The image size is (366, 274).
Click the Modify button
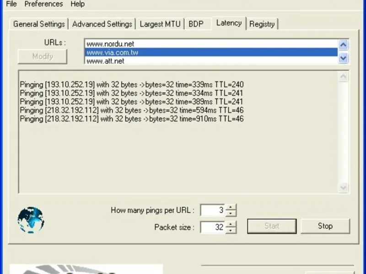(43, 56)
